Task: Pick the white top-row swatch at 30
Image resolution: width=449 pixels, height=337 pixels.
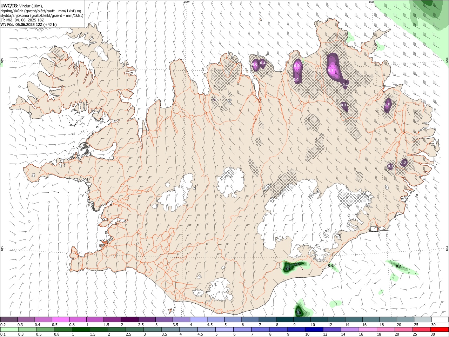Action: click(440, 319)
